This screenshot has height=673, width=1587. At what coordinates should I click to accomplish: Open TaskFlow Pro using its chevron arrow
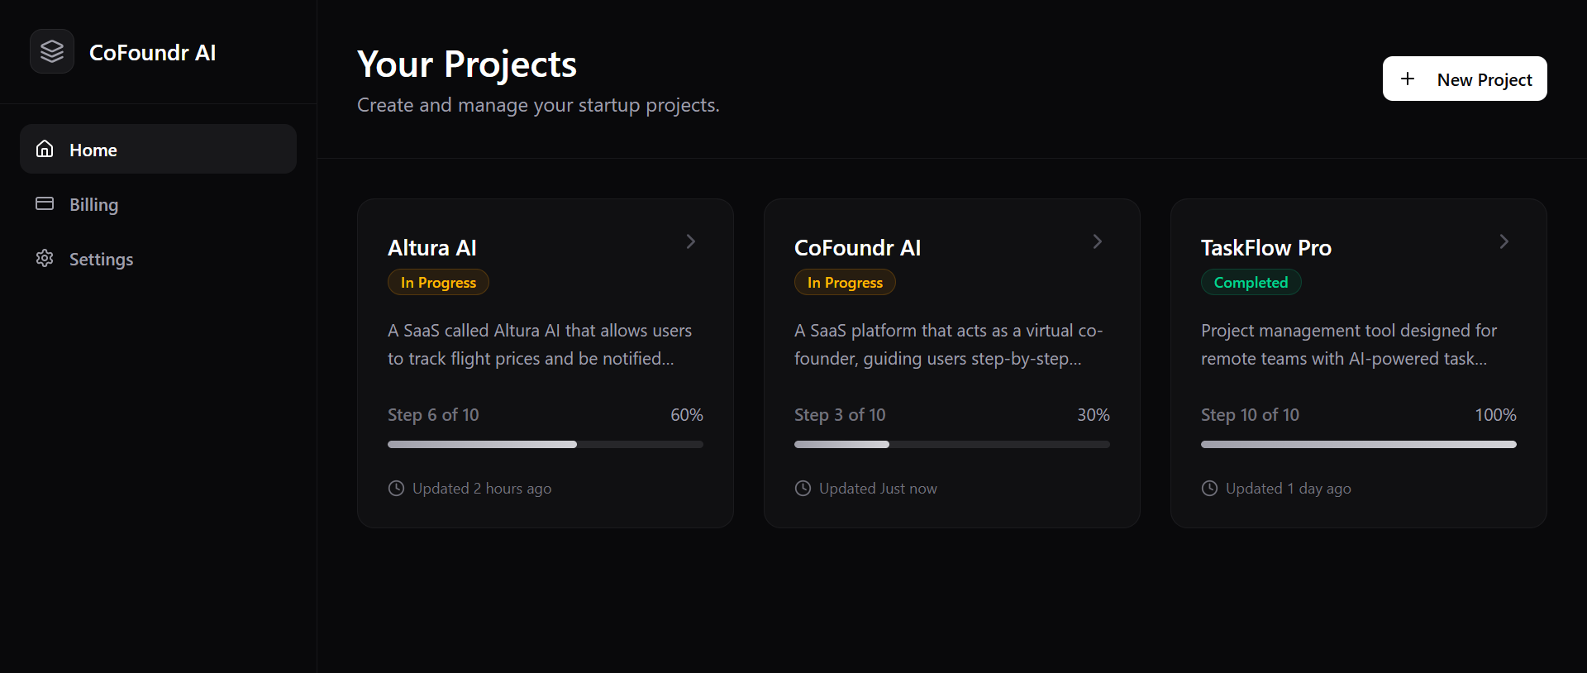pos(1504,241)
